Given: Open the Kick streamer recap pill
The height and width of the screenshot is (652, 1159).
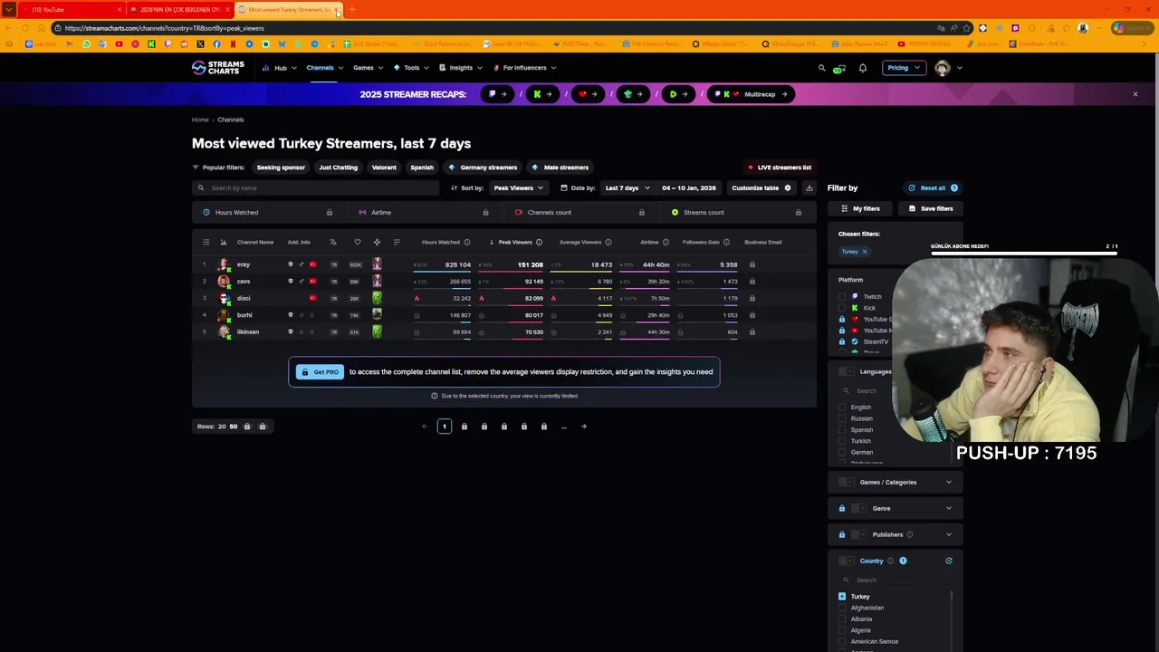Looking at the screenshot, I should coord(541,94).
